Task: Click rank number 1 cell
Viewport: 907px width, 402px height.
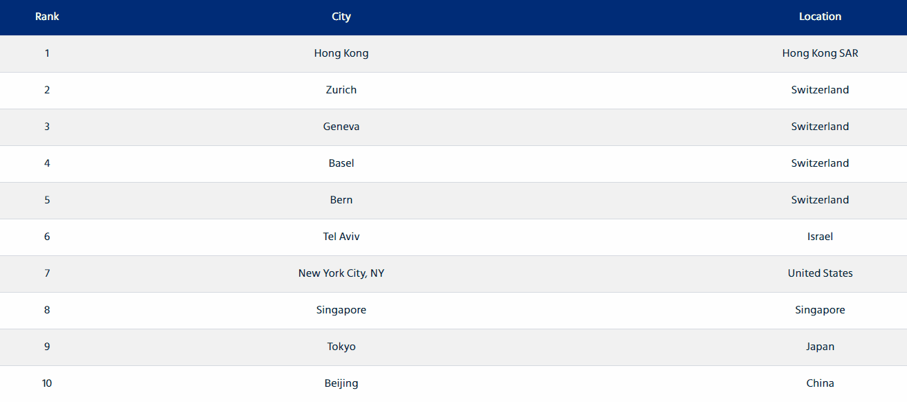Action: tap(47, 53)
